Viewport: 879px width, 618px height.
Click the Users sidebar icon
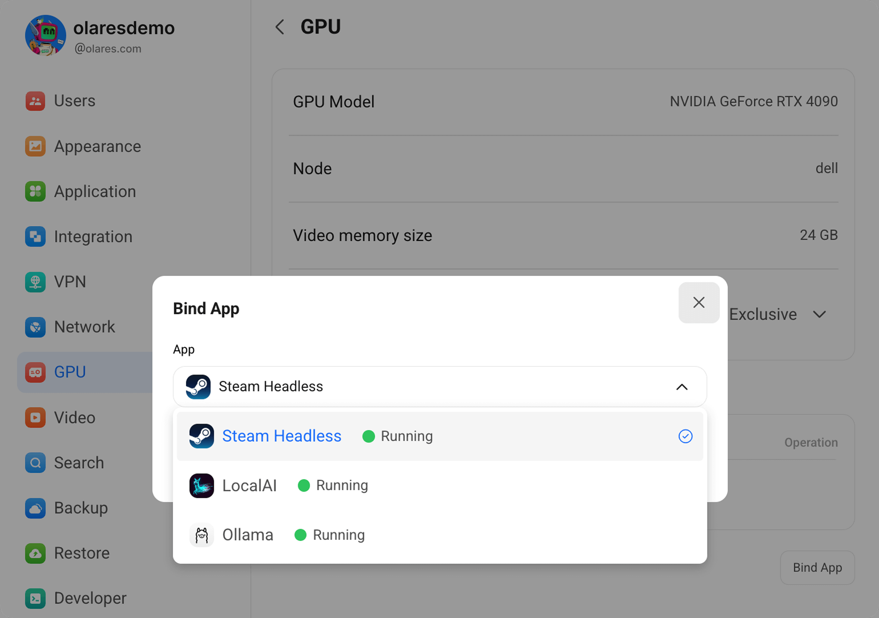point(35,101)
